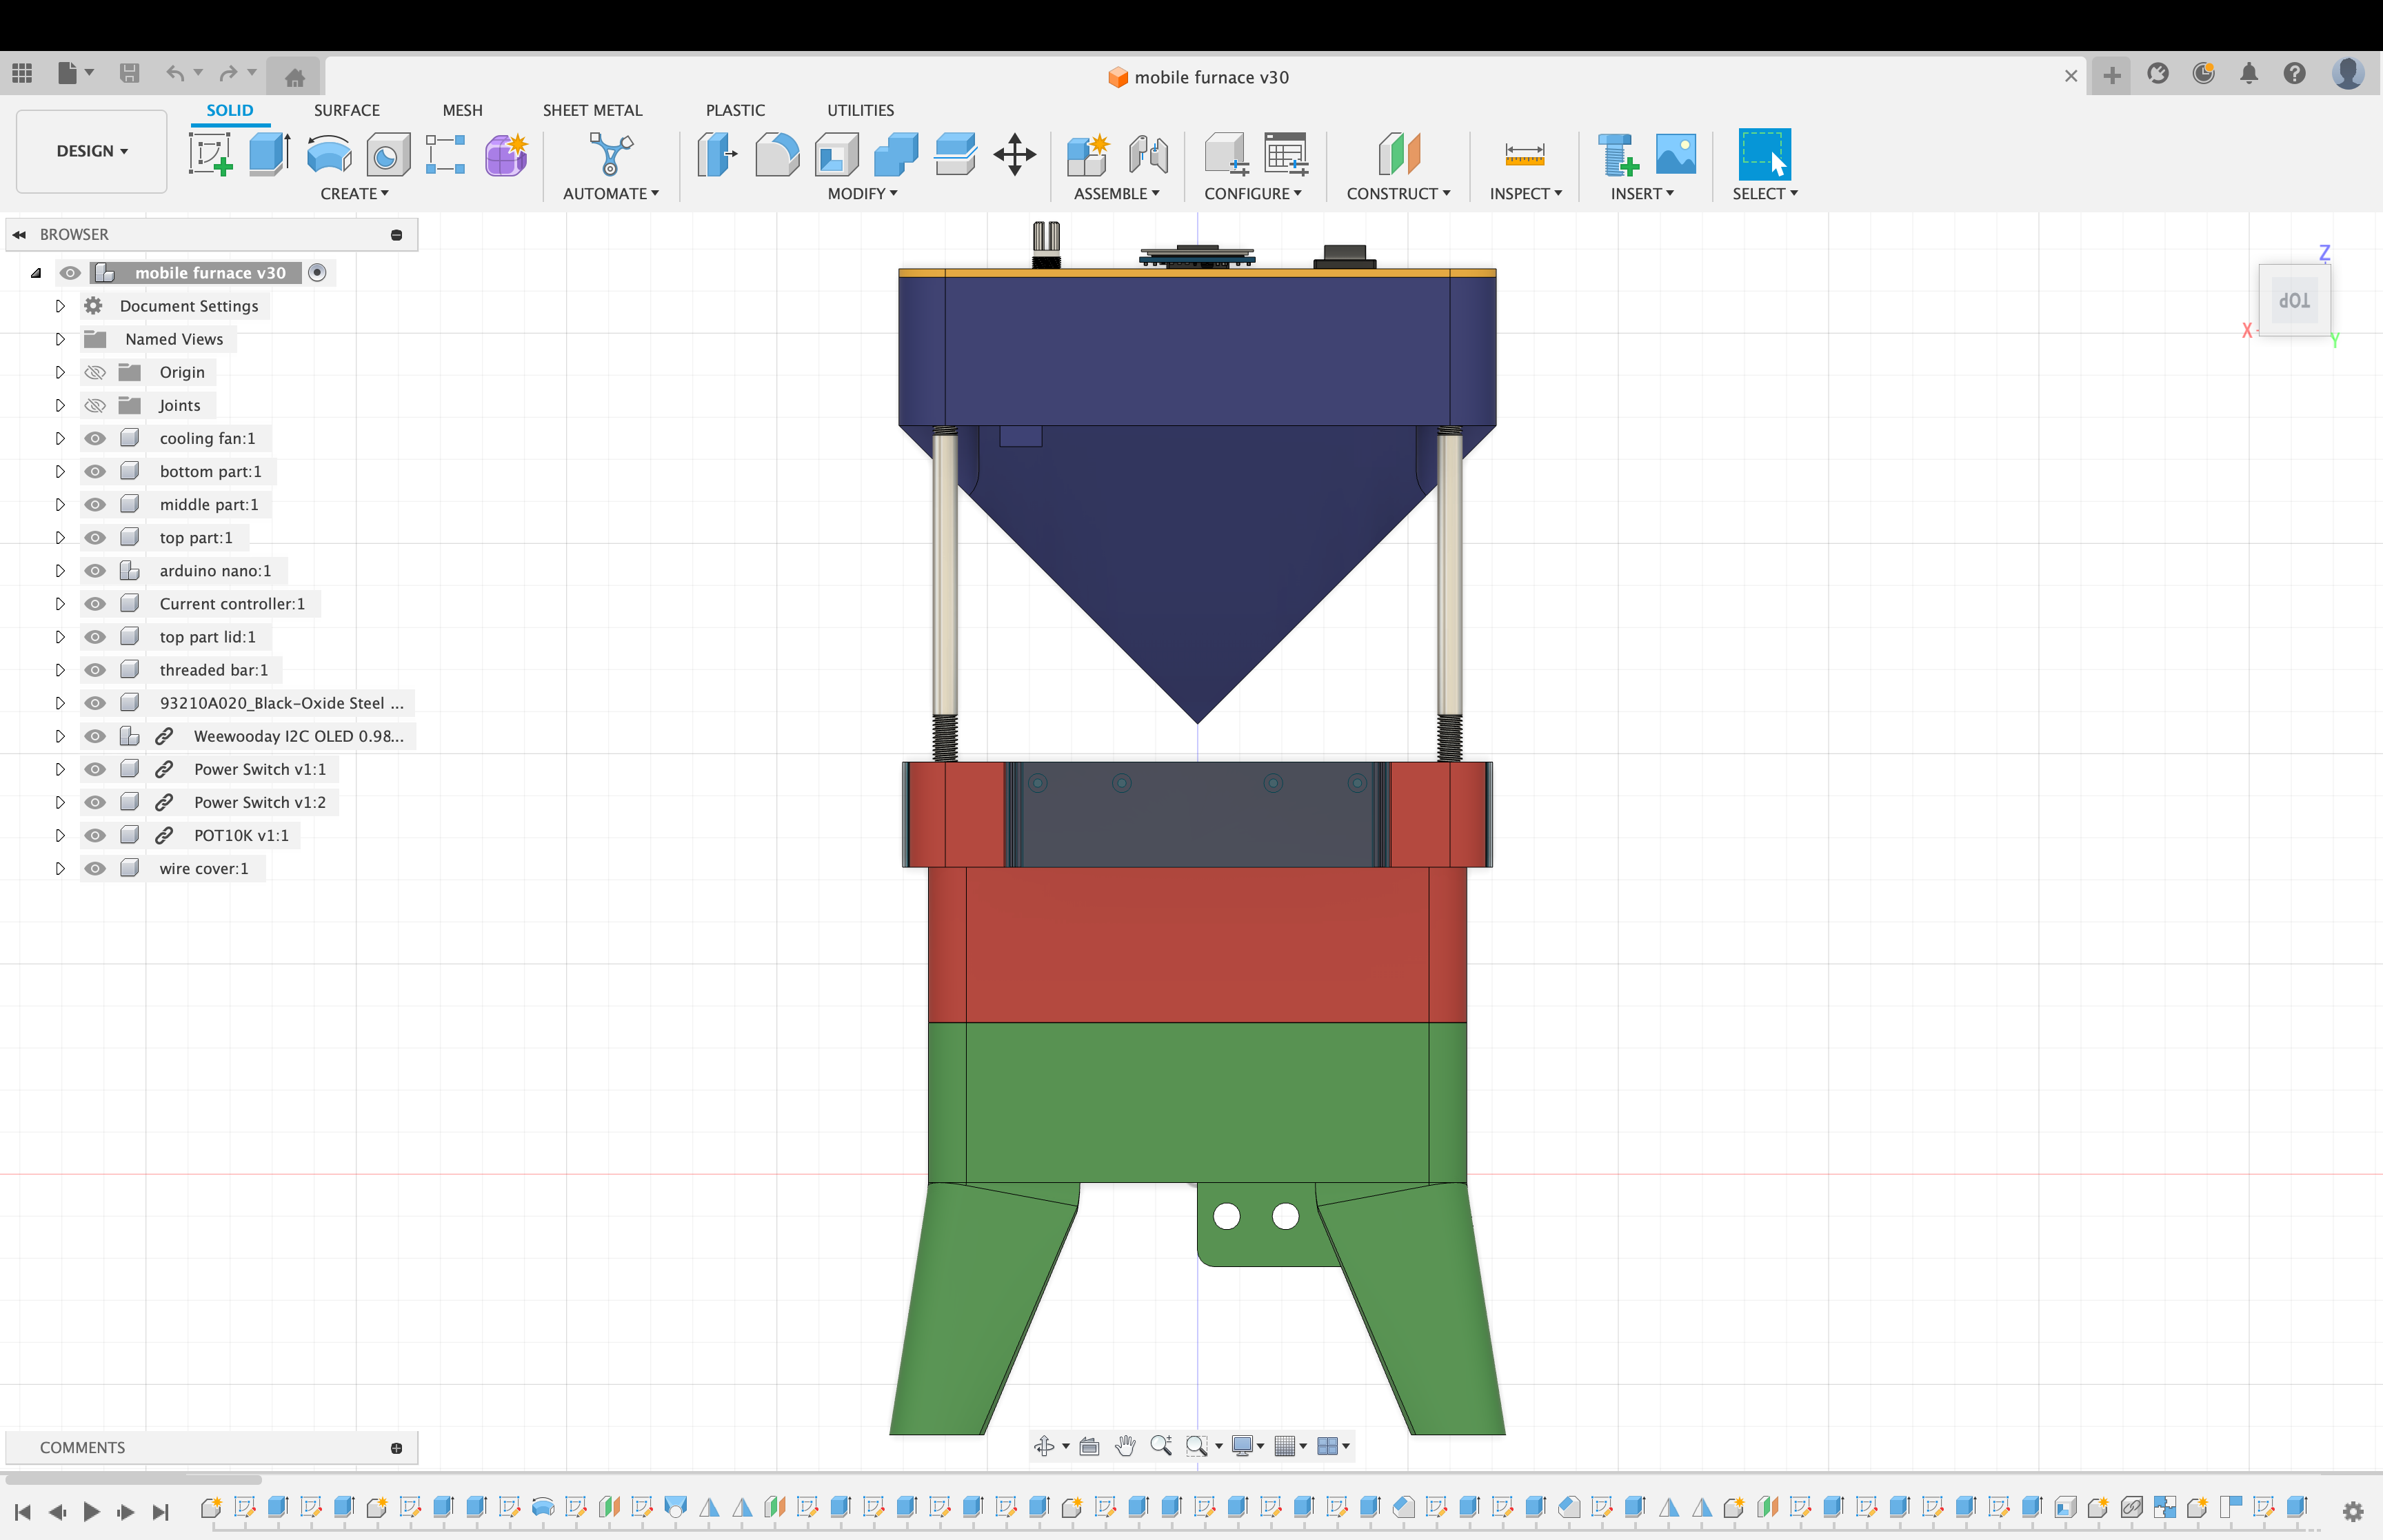The height and width of the screenshot is (1540, 2383).
Task: Switch to the SOLID tab
Action: (229, 110)
